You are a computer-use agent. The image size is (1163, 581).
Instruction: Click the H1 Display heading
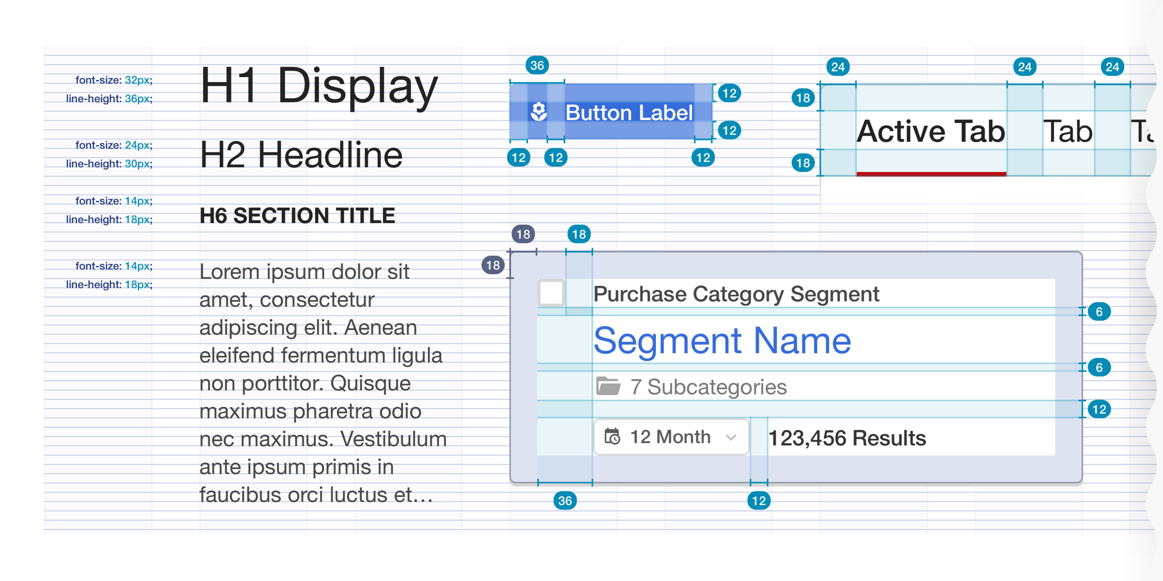tap(319, 86)
